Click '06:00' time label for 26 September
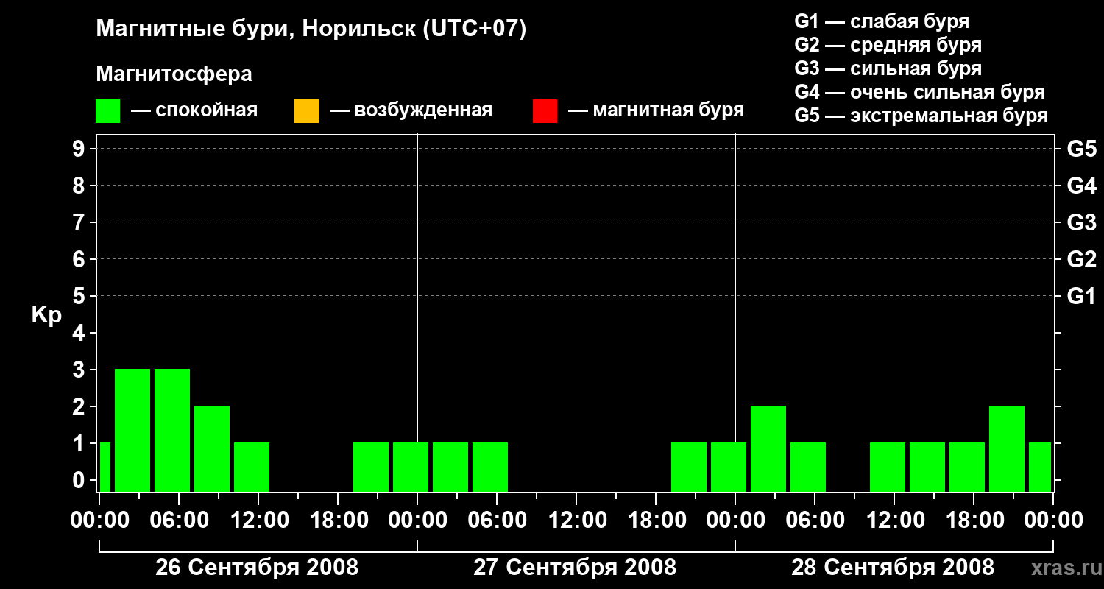 179,521
